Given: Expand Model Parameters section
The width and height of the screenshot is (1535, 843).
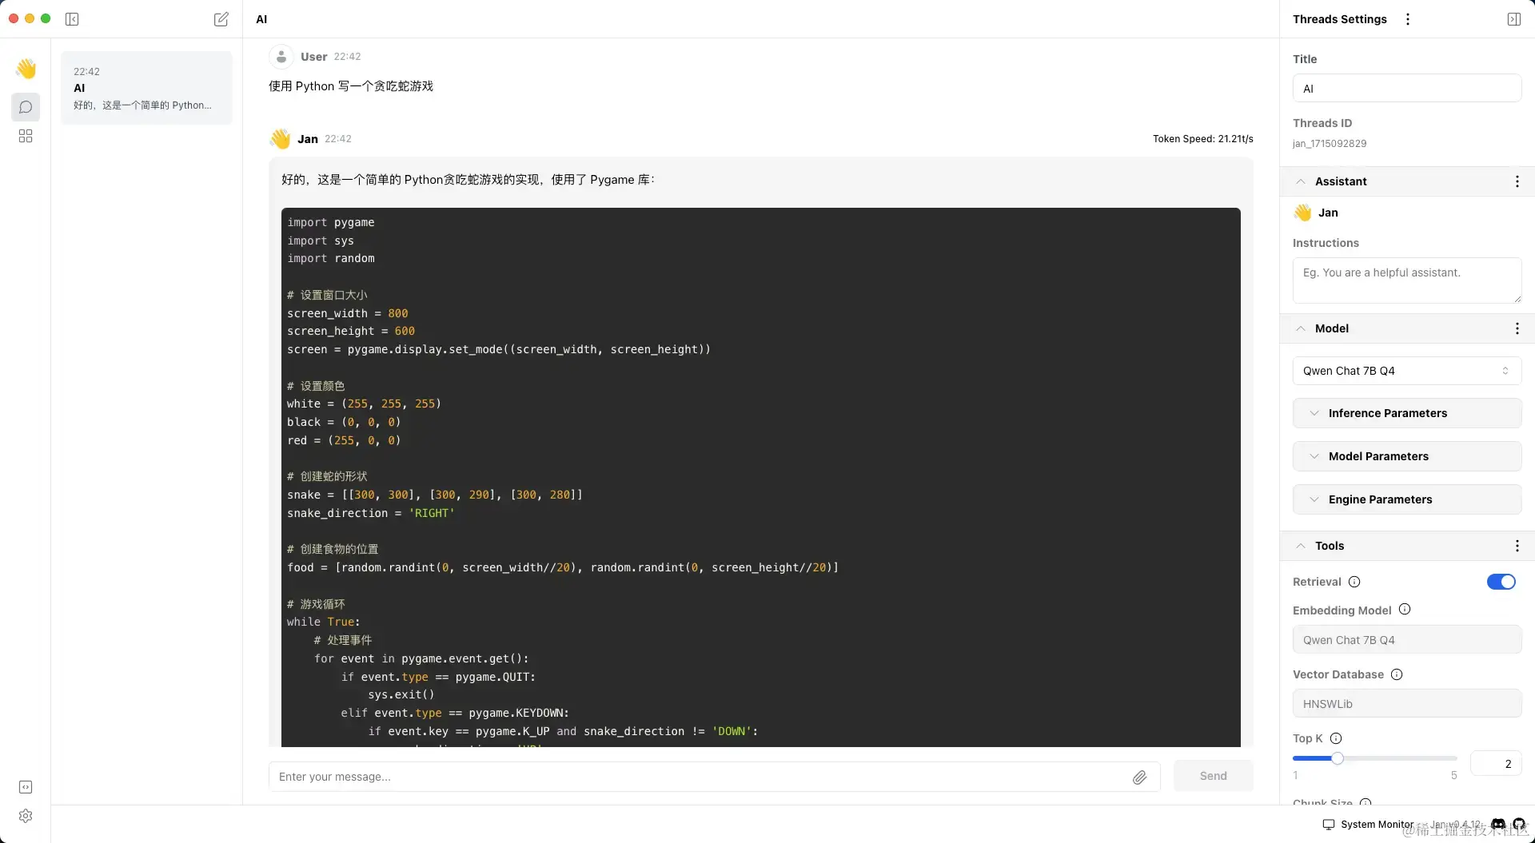Looking at the screenshot, I should click(1406, 456).
